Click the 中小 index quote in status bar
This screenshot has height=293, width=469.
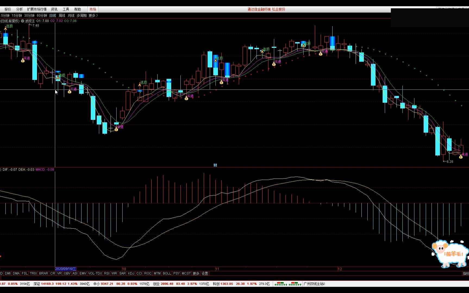pos(121,284)
